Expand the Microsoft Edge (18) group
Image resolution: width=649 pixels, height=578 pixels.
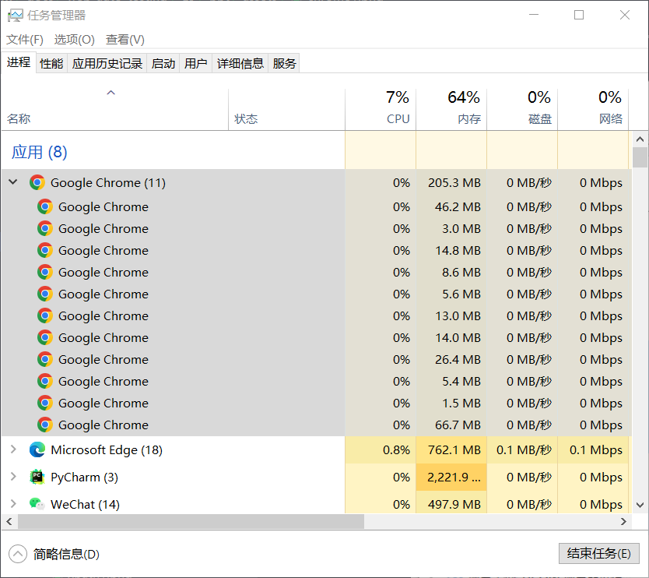point(13,449)
